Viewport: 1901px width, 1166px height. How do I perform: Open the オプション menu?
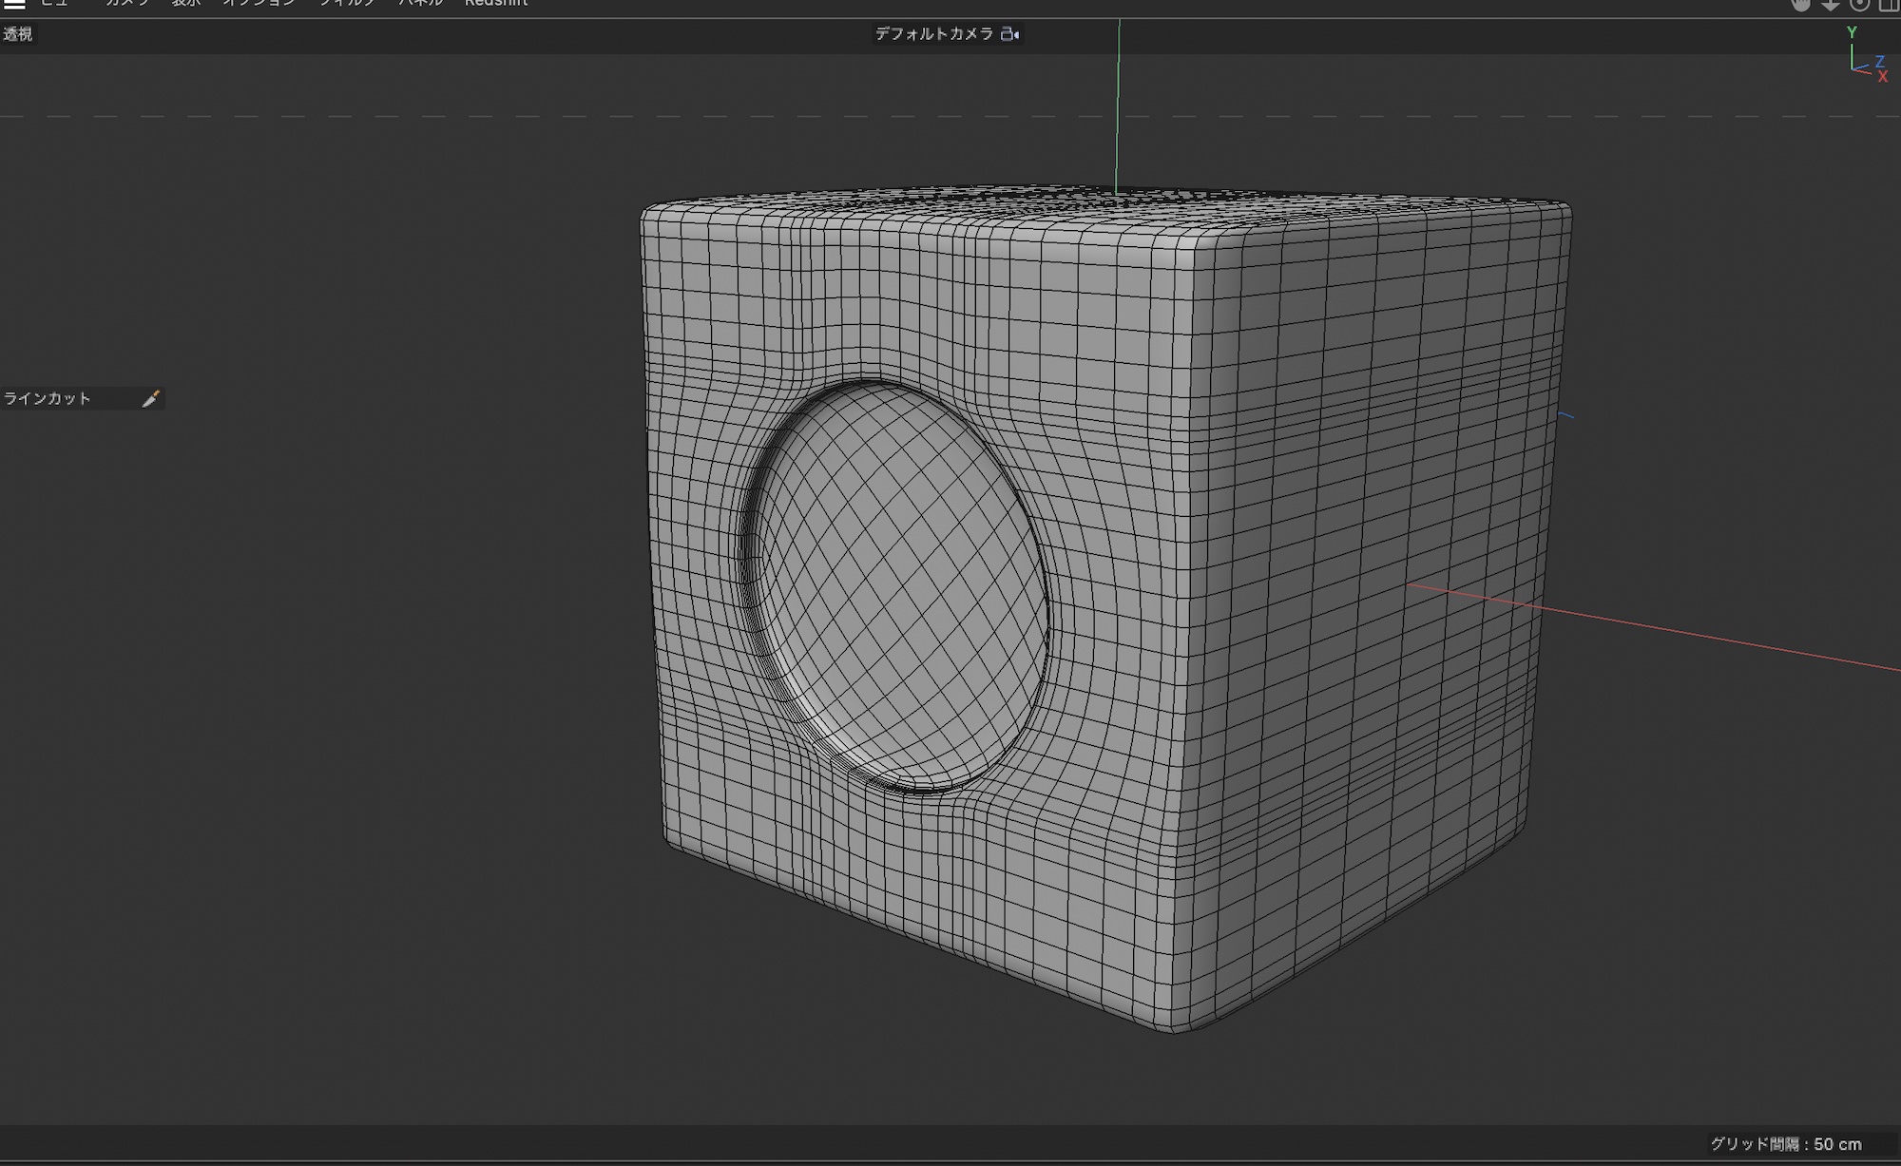(x=259, y=4)
